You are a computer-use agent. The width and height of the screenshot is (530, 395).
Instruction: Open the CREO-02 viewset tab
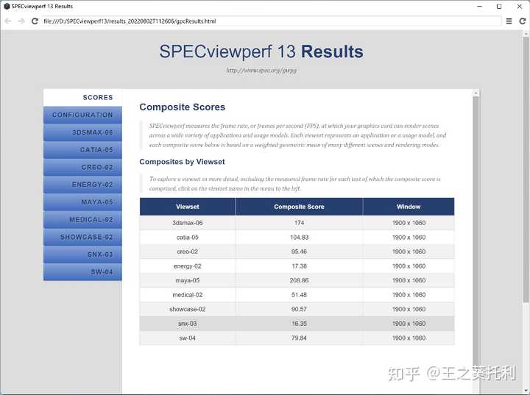[x=82, y=167]
